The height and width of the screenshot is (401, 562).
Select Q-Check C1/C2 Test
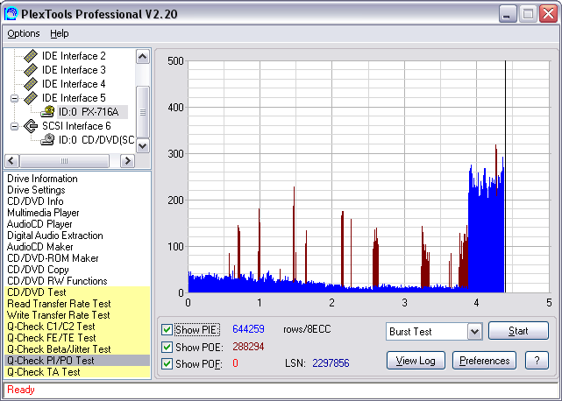pos(77,327)
